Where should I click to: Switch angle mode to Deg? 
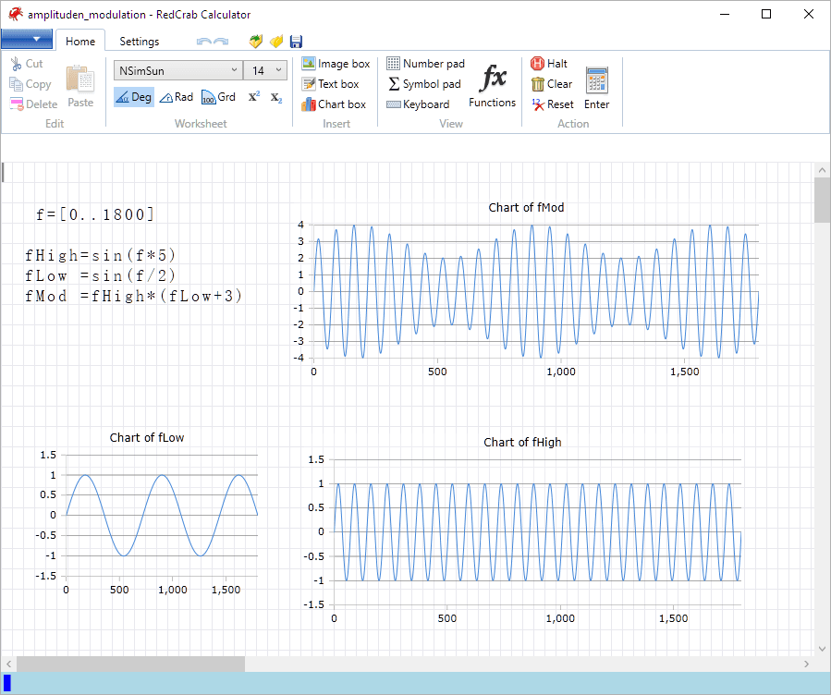point(133,97)
